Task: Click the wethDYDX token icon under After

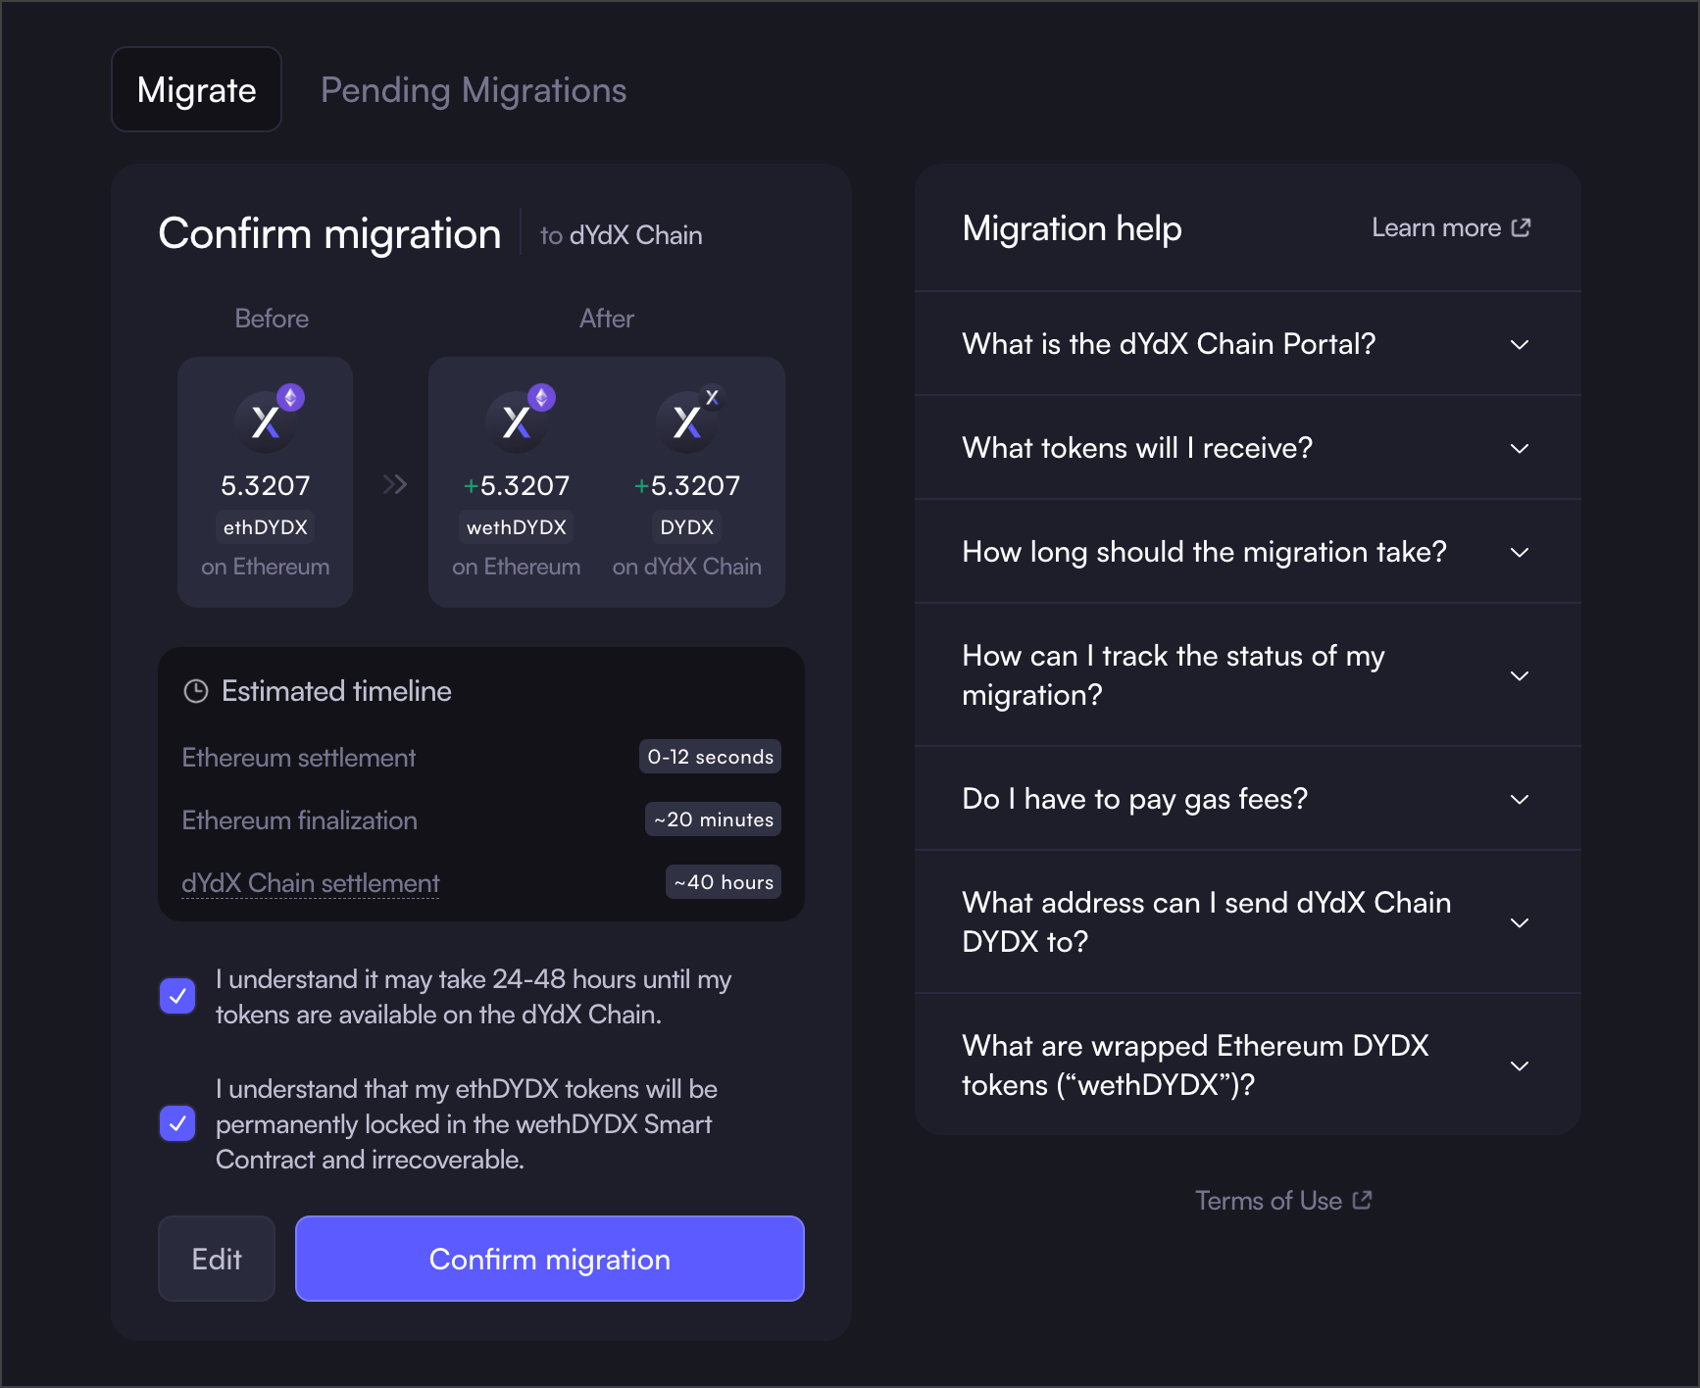Action: [517, 421]
